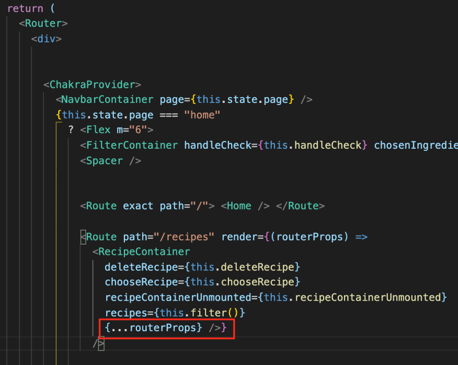Click "this.handleCheck" inside the braces
Screen dimensions: 458x365
pos(313,145)
